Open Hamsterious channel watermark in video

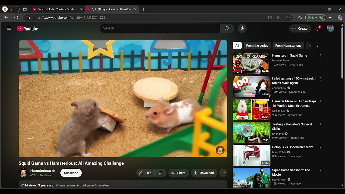pyautogui.click(x=220, y=150)
